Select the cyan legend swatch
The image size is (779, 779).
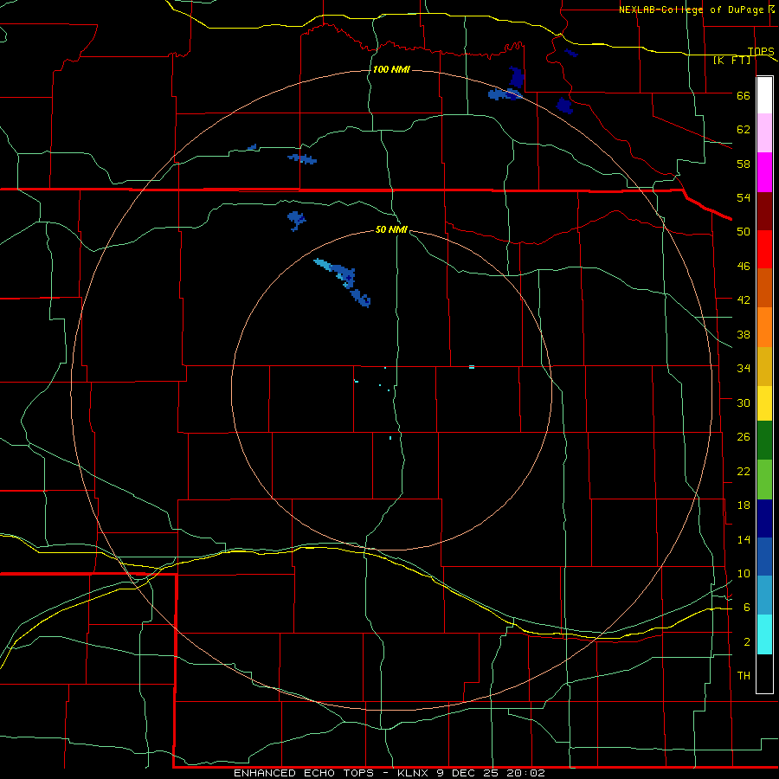764,634
